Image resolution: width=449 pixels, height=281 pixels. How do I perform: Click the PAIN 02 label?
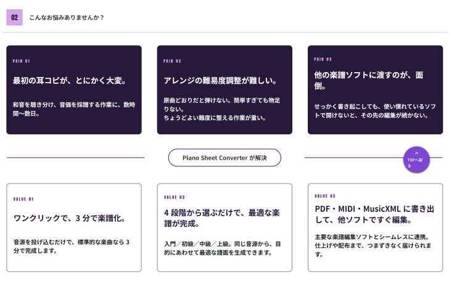point(172,61)
